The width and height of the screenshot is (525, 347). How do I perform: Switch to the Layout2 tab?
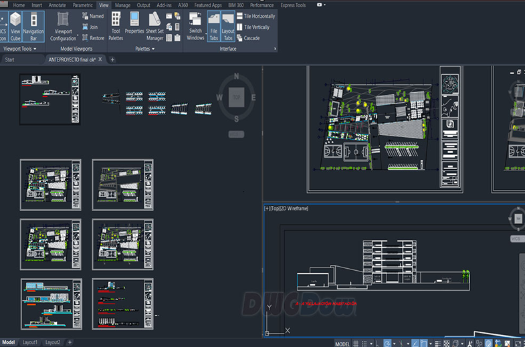[53, 342]
